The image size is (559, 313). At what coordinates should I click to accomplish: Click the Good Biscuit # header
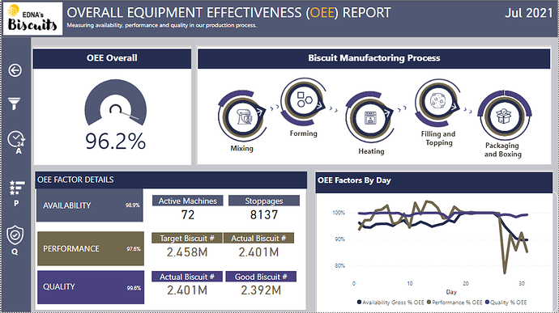(x=261, y=277)
